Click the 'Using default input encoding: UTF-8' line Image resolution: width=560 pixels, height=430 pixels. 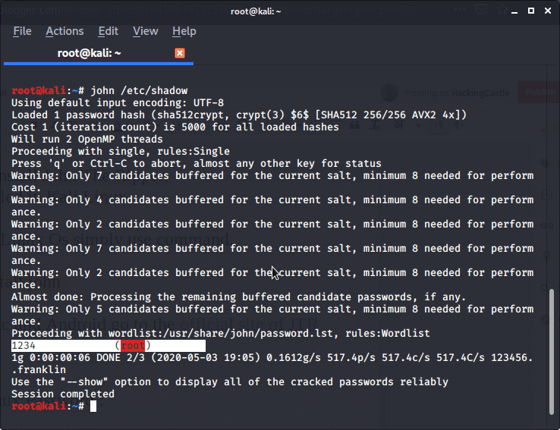click(x=118, y=103)
